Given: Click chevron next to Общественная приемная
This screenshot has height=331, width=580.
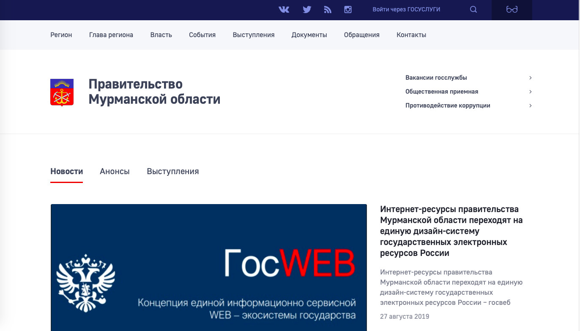Looking at the screenshot, I should click(531, 91).
